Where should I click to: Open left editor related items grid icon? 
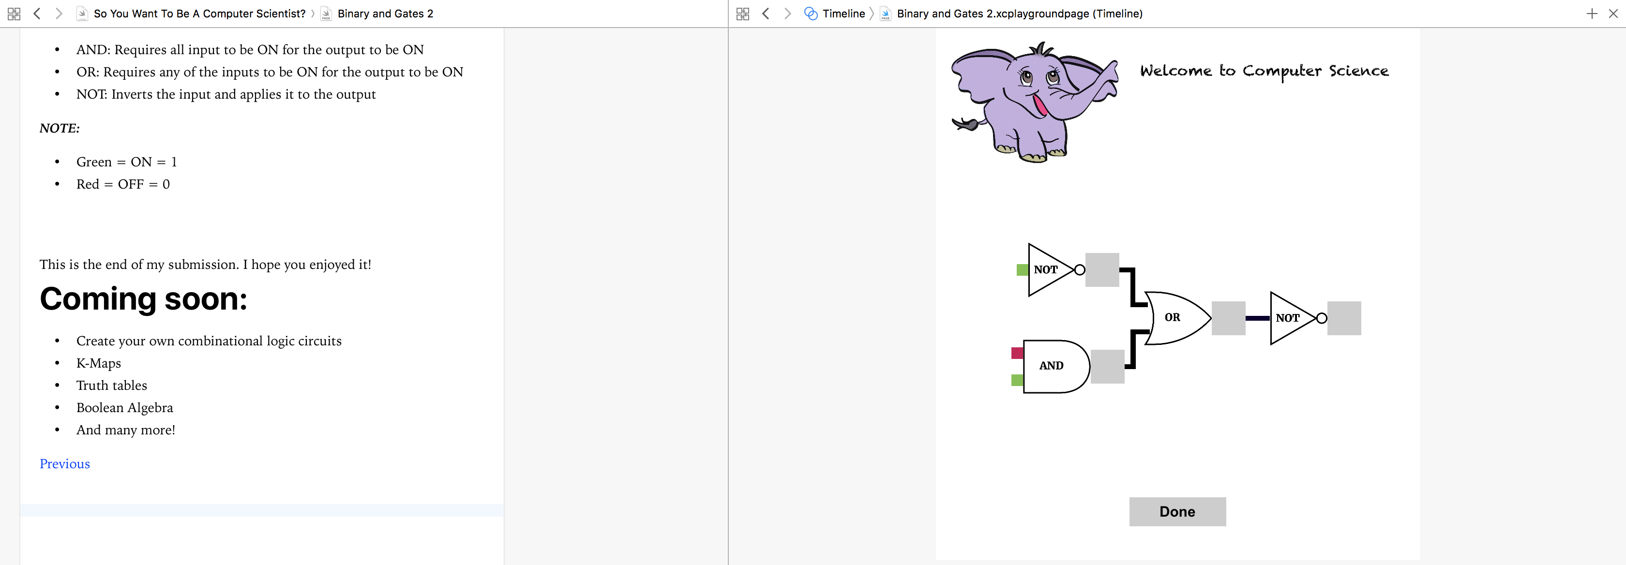pyautogui.click(x=14, y=13)
